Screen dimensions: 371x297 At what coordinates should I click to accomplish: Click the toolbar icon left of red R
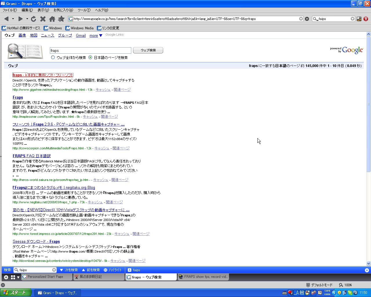(x=359, y=19)
